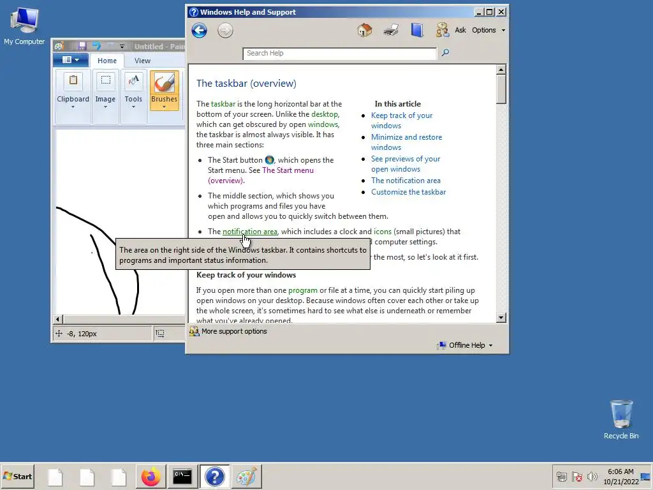Select Help and Support taskbar button
The image size is (653, 490).
click(214, 477)
